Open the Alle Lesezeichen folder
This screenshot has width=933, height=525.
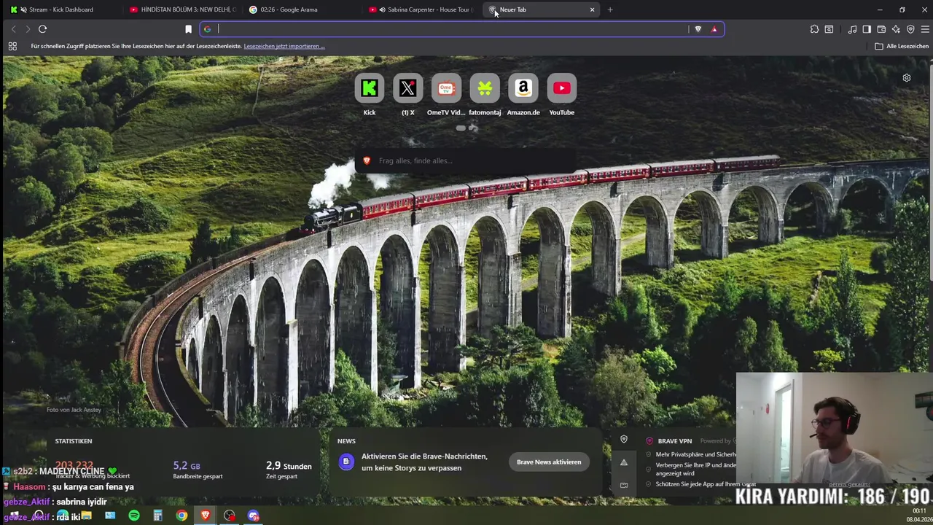(902, 46)
